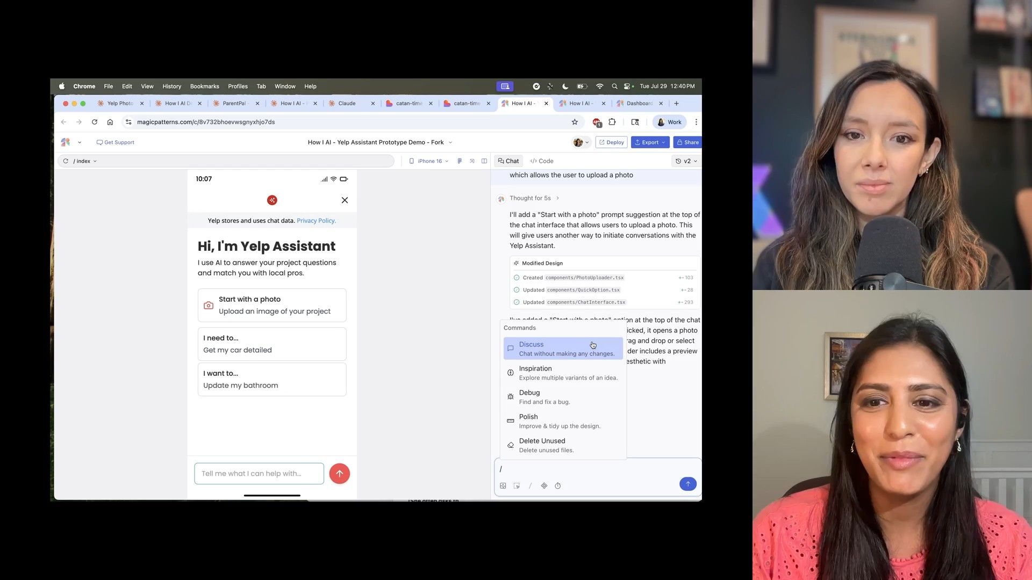This screenshot has width=1032, height=580.
Task: Open the Privacy Policy link
Action: pos(316,221)
